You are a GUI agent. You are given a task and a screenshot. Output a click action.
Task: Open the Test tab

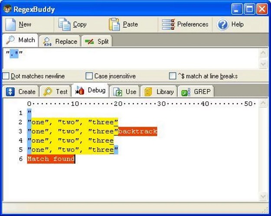56,92
